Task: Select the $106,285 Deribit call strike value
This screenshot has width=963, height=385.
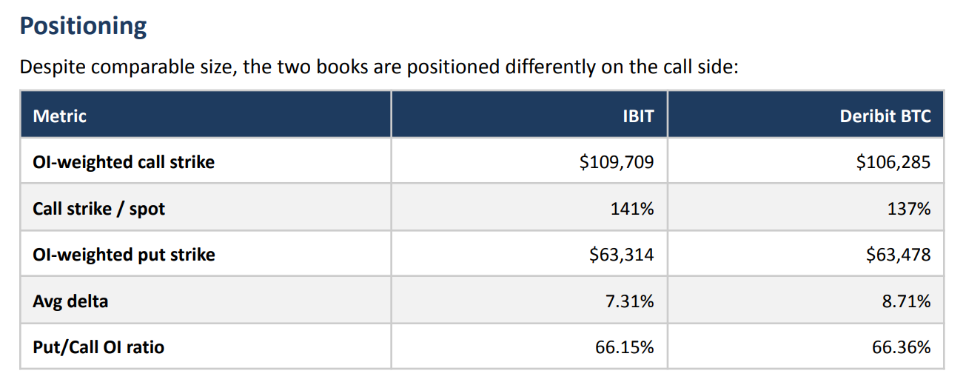Action: tap(893, 162)
